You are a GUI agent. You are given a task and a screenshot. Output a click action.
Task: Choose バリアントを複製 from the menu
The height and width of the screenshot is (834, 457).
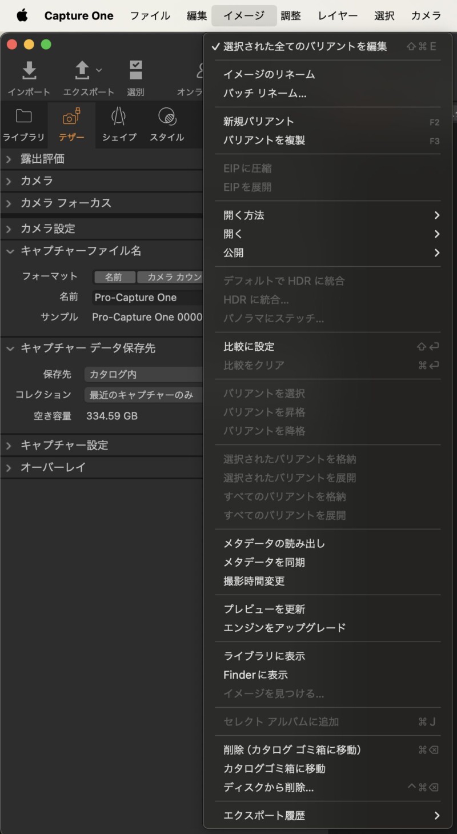tap(264, 140)
